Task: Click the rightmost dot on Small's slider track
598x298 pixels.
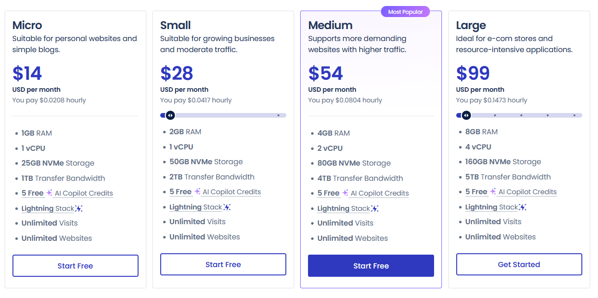Action: click(x=278, y=115)
